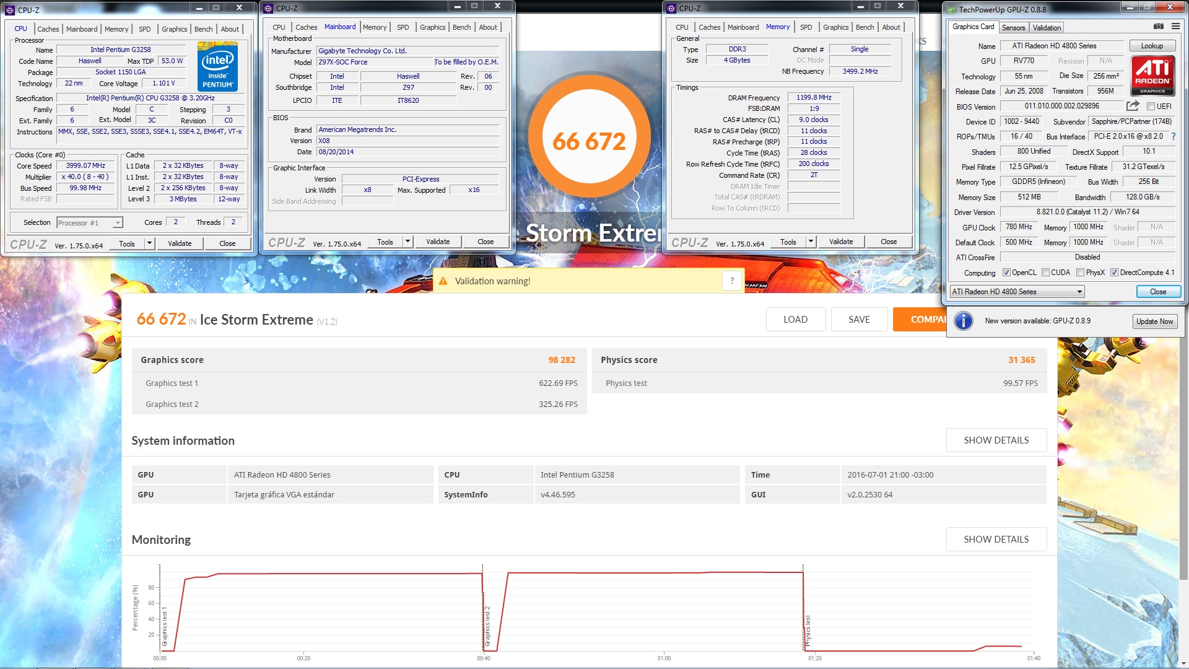This screenshot has width=1189, height=669.
Task: Toggle the PhysX checkbox
Action: [x=1080, y=273]
